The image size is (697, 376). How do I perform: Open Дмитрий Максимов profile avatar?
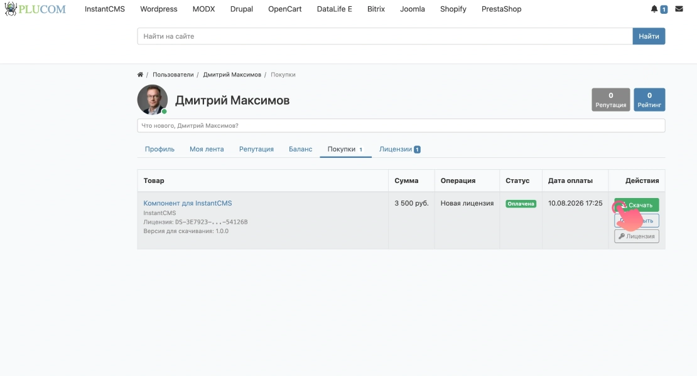tap(153, 100)
